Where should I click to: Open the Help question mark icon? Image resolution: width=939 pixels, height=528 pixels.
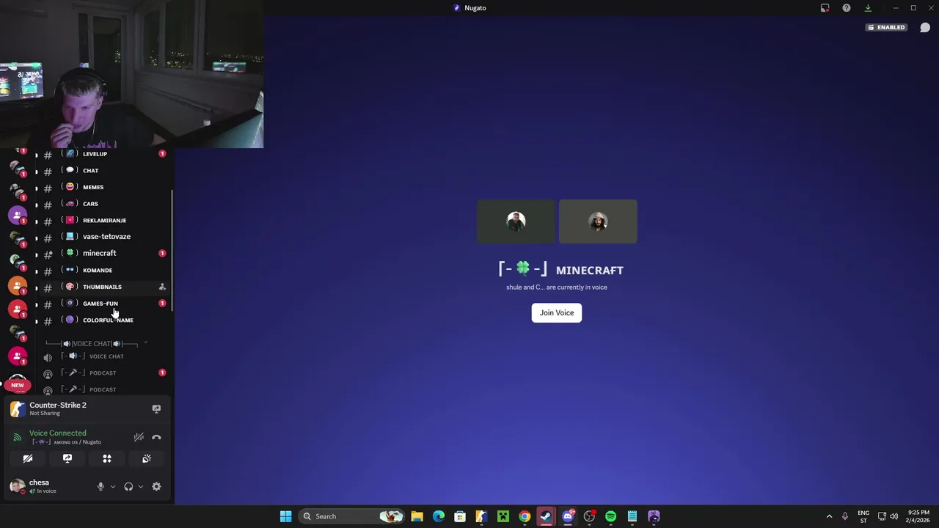tap(847, 8)
